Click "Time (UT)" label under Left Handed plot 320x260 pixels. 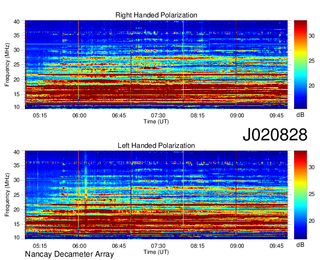(156, 252)
